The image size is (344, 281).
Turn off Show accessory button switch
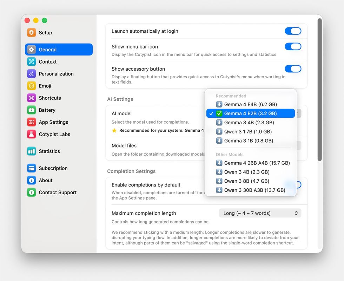293,69
